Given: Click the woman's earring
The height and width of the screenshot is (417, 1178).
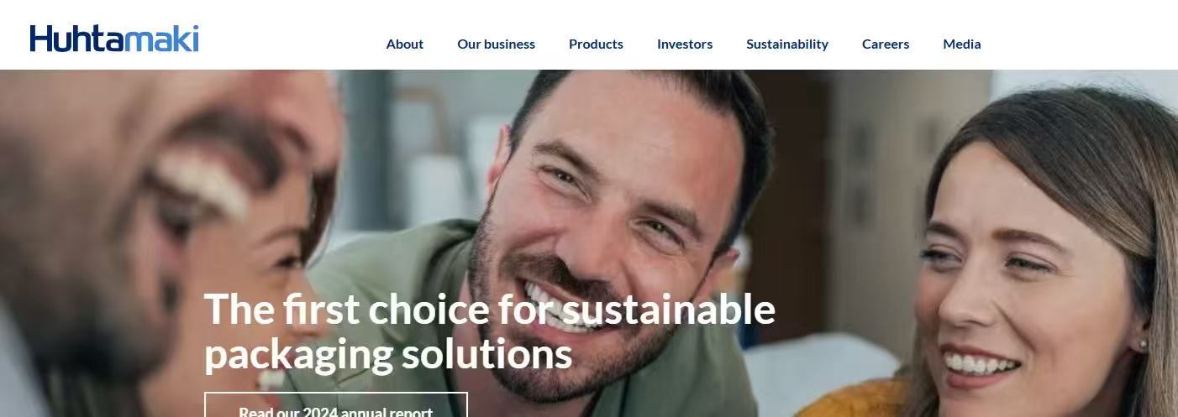Looking at the screenshot, I should pyautogui.click(x=1141, y=343).
